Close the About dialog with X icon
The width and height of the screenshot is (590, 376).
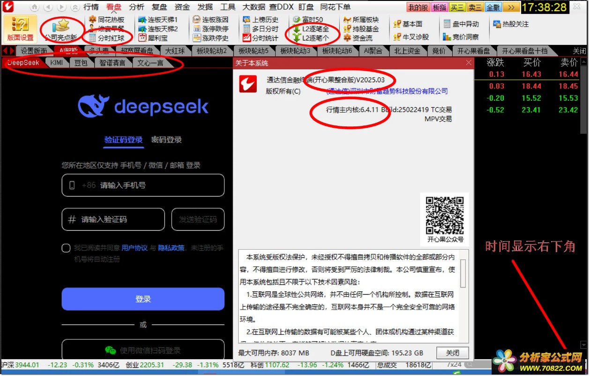click(469, 63)
